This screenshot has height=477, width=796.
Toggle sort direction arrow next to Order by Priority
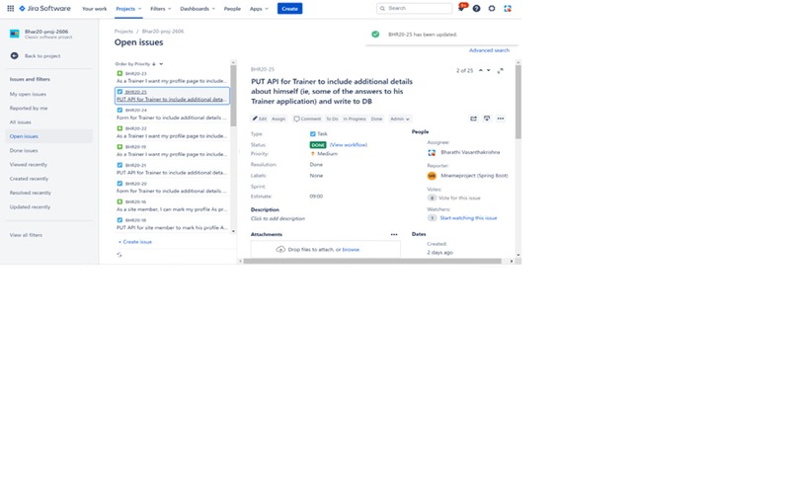[154, 64]
